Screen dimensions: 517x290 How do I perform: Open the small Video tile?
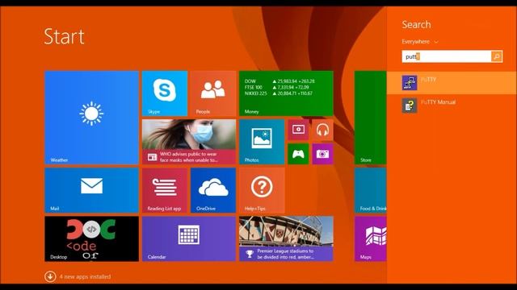[298, 130]
